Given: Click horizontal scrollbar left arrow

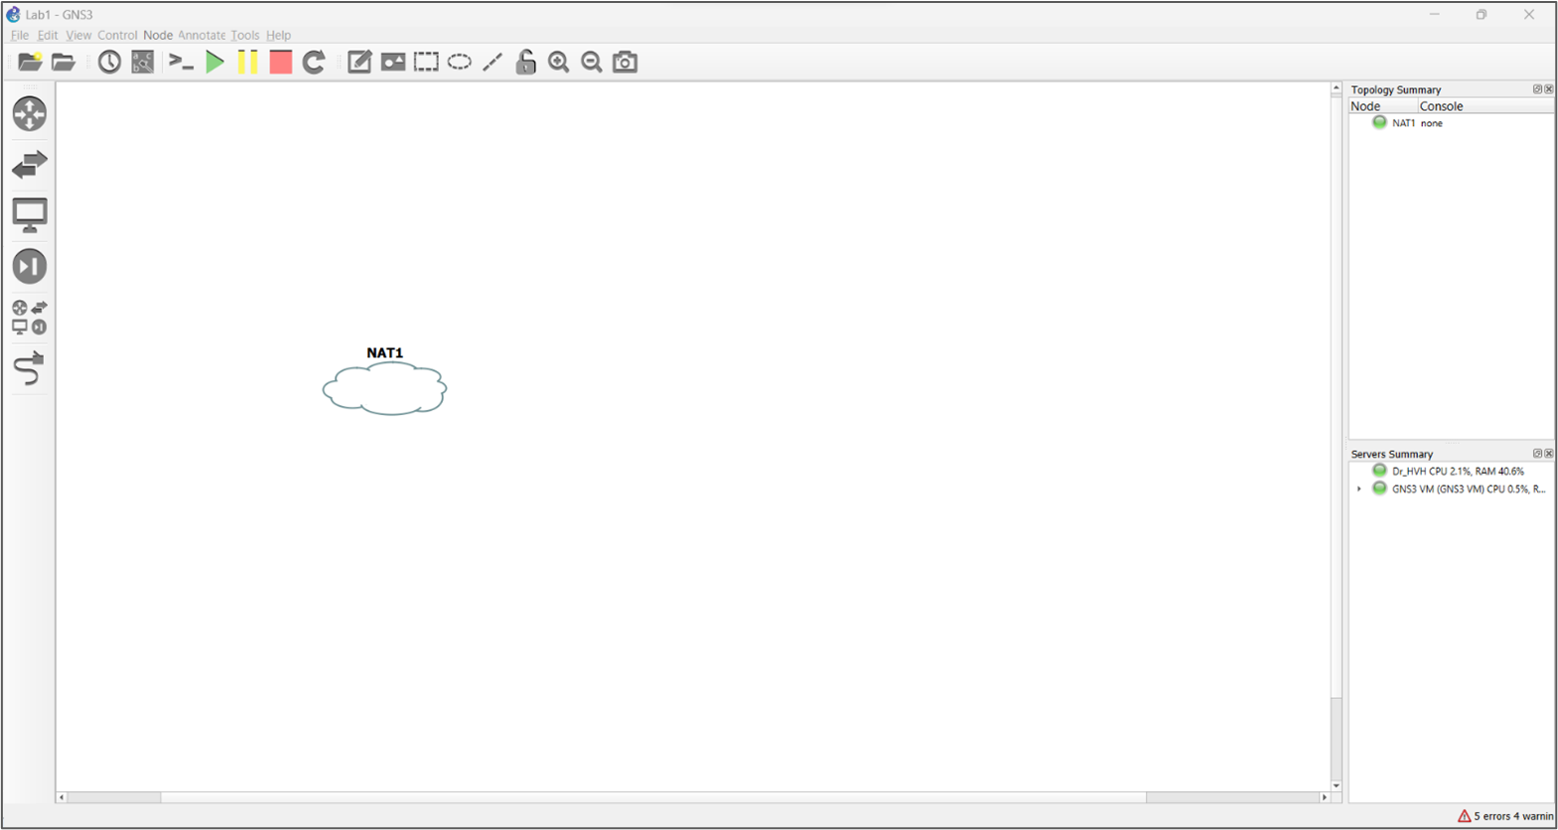Looking at the screenshot, I should point(62,797).
